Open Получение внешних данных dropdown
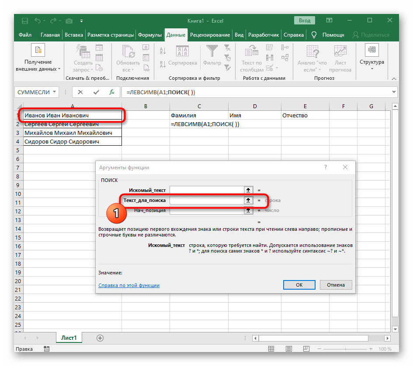This screenshot has width=413, height=366. pyautogui.click(x=38, y=58)
